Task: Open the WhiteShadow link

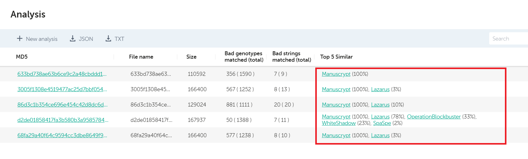Action: point(339,123)
